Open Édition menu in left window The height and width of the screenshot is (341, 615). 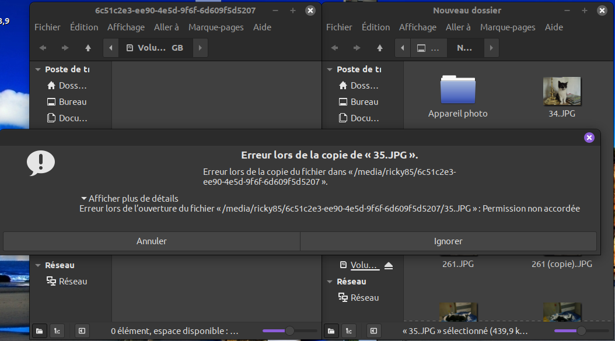84,27
